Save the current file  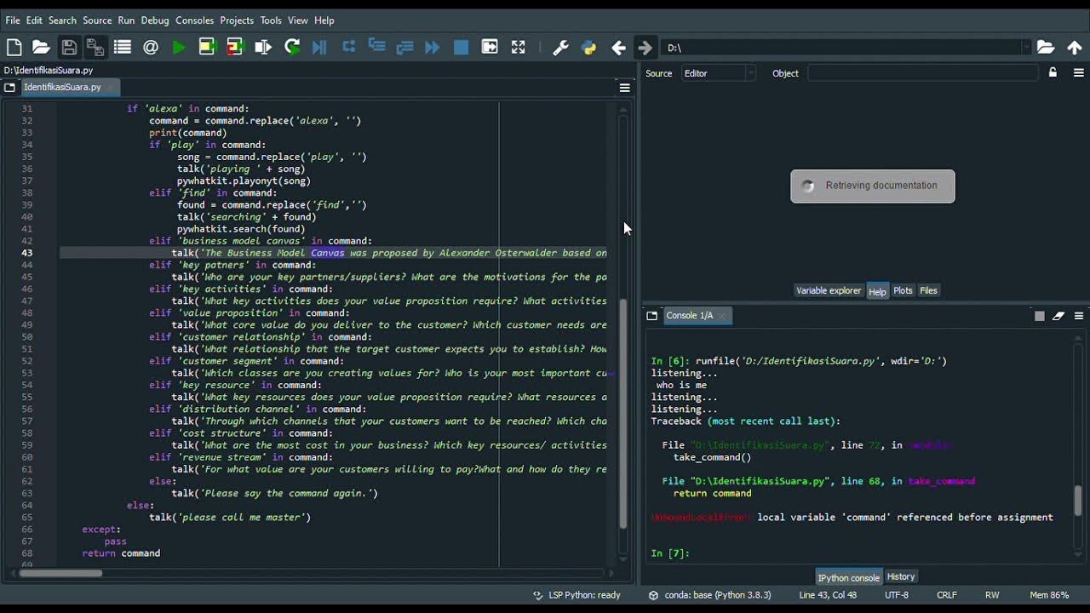tap(69, 48)
